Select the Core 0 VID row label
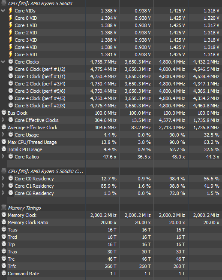 click(26, 18)
